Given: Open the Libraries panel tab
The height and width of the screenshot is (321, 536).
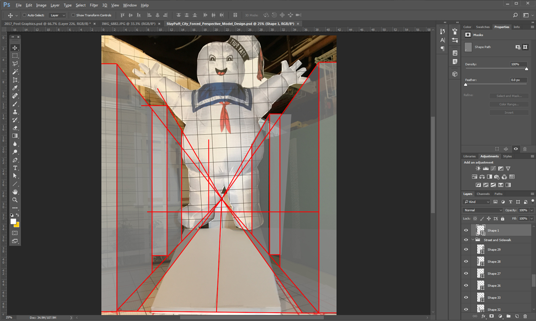Looking at the screenshot, I should (x=469, y=156).
